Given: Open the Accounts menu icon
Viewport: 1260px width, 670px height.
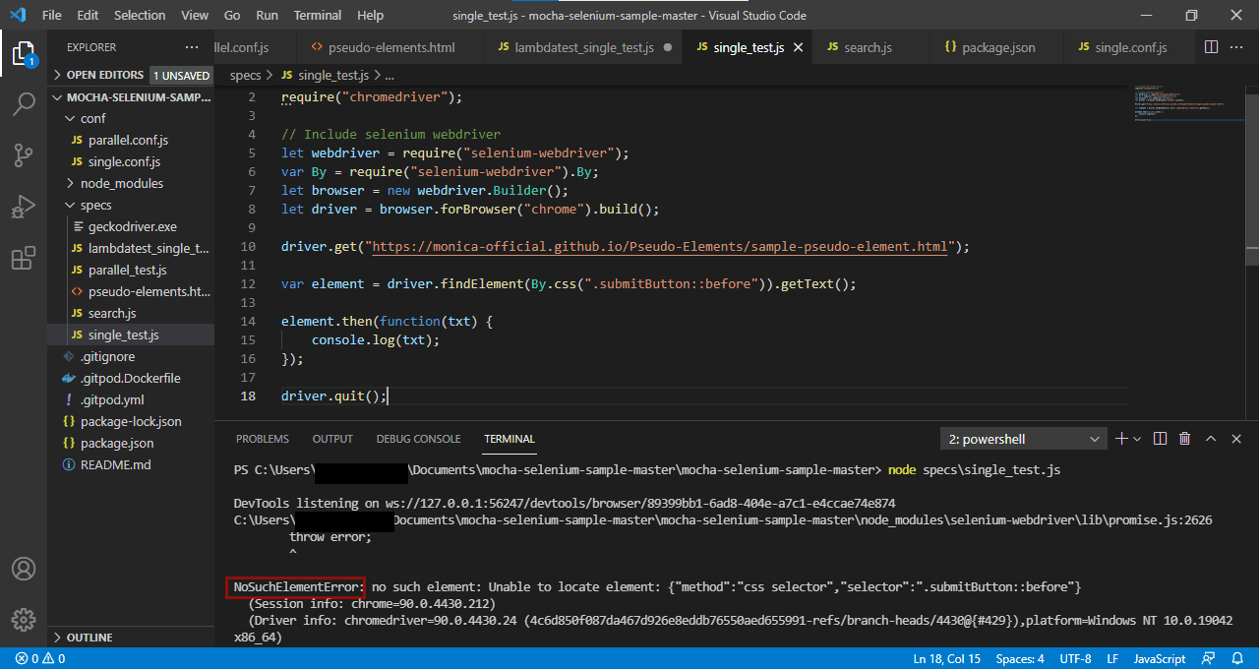Looking at the screenshot, I should [24, 569].
